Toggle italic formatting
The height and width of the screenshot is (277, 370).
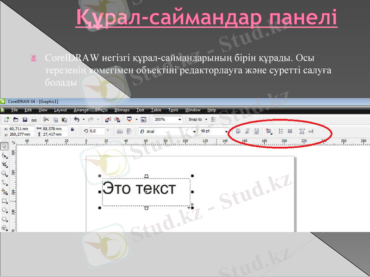pyautogui.click(x=248, y=131)
